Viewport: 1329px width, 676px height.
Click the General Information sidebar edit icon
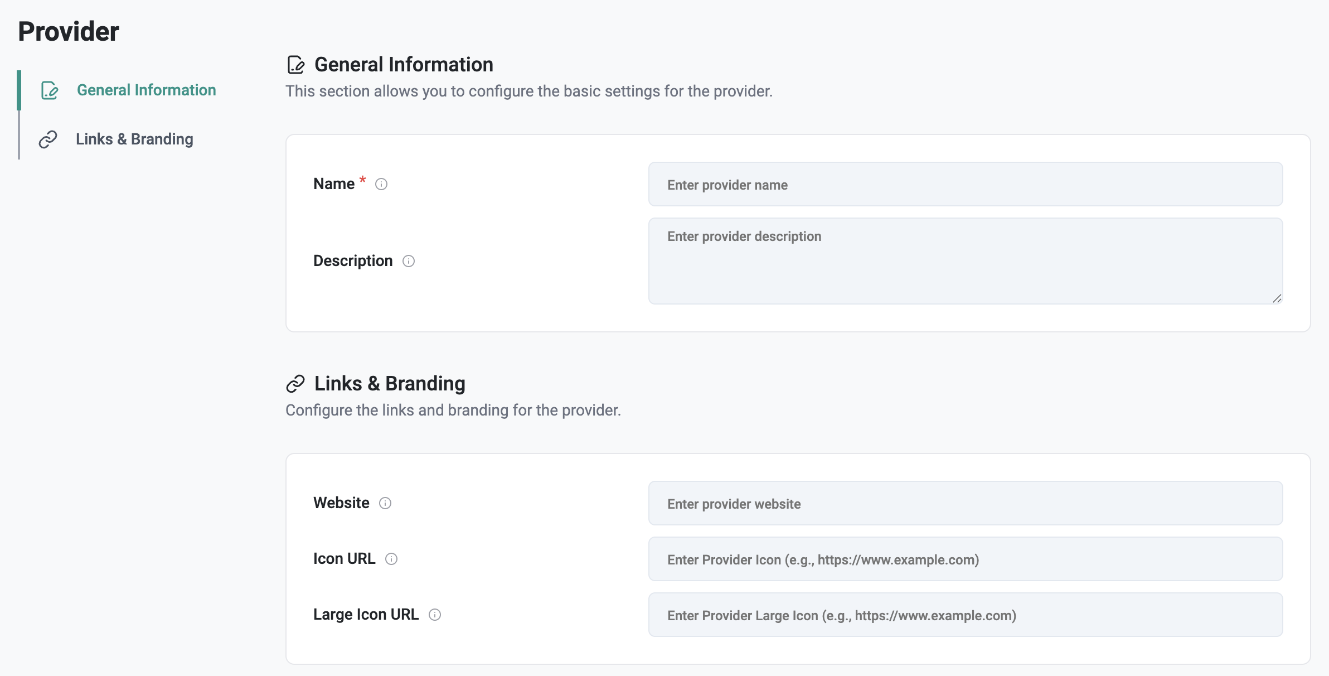[50, 90]
